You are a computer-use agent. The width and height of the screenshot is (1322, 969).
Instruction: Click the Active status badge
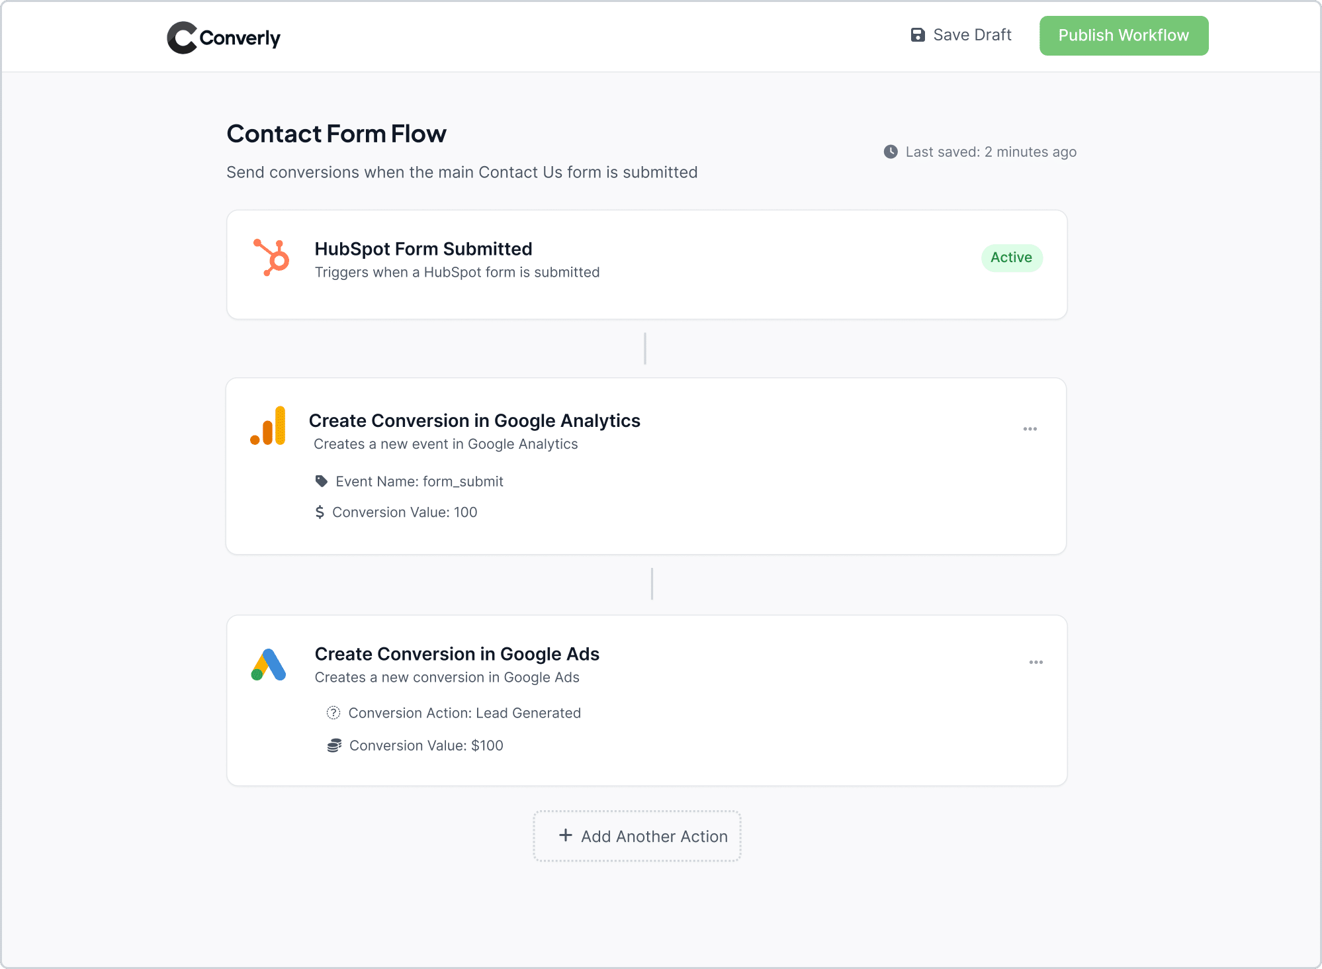pos(1011,257)
